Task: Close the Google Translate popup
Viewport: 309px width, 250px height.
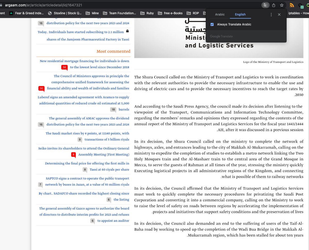Action: (279, 15)
